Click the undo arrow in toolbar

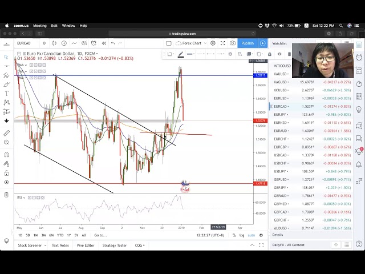(x=113, y=43)
